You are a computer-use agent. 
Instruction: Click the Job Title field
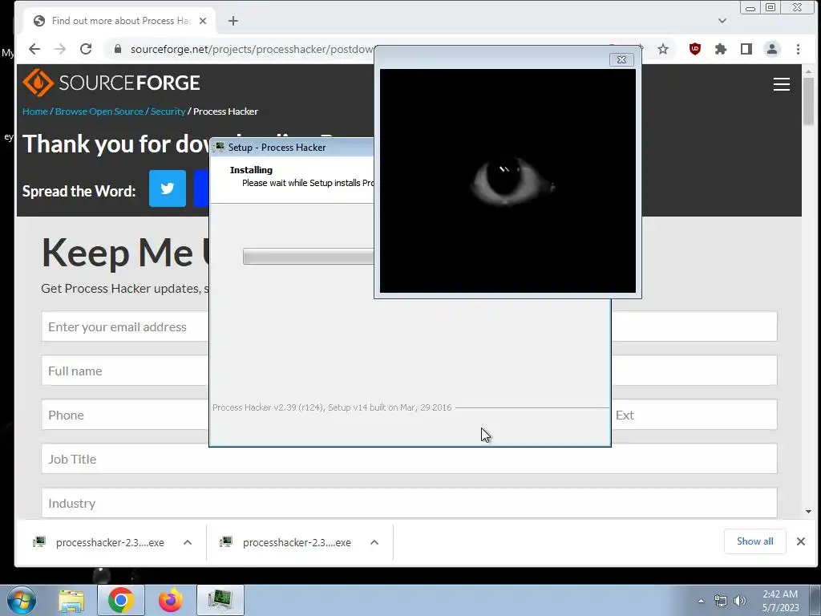pos(410,459)
